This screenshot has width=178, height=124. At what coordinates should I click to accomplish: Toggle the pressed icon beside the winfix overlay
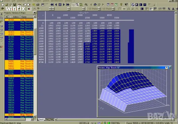pos(29,9)
